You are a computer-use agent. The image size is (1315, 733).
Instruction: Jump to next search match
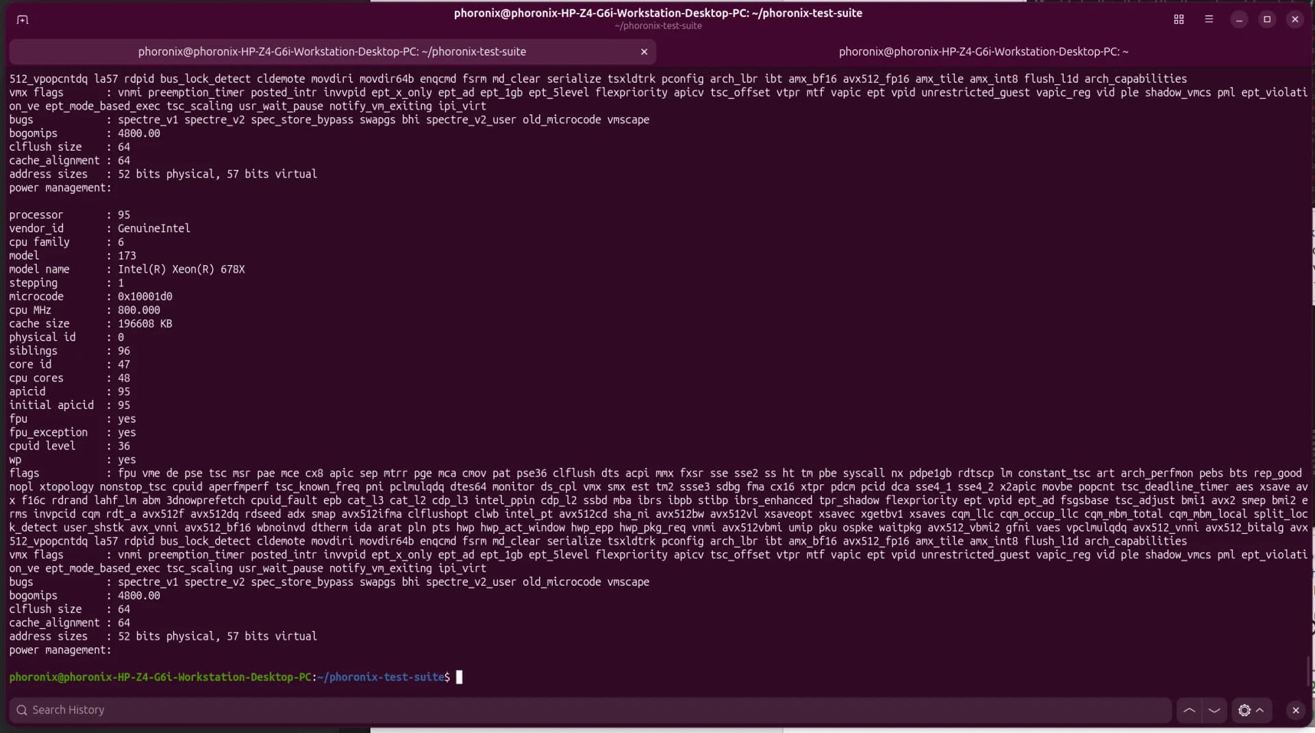1214,710
